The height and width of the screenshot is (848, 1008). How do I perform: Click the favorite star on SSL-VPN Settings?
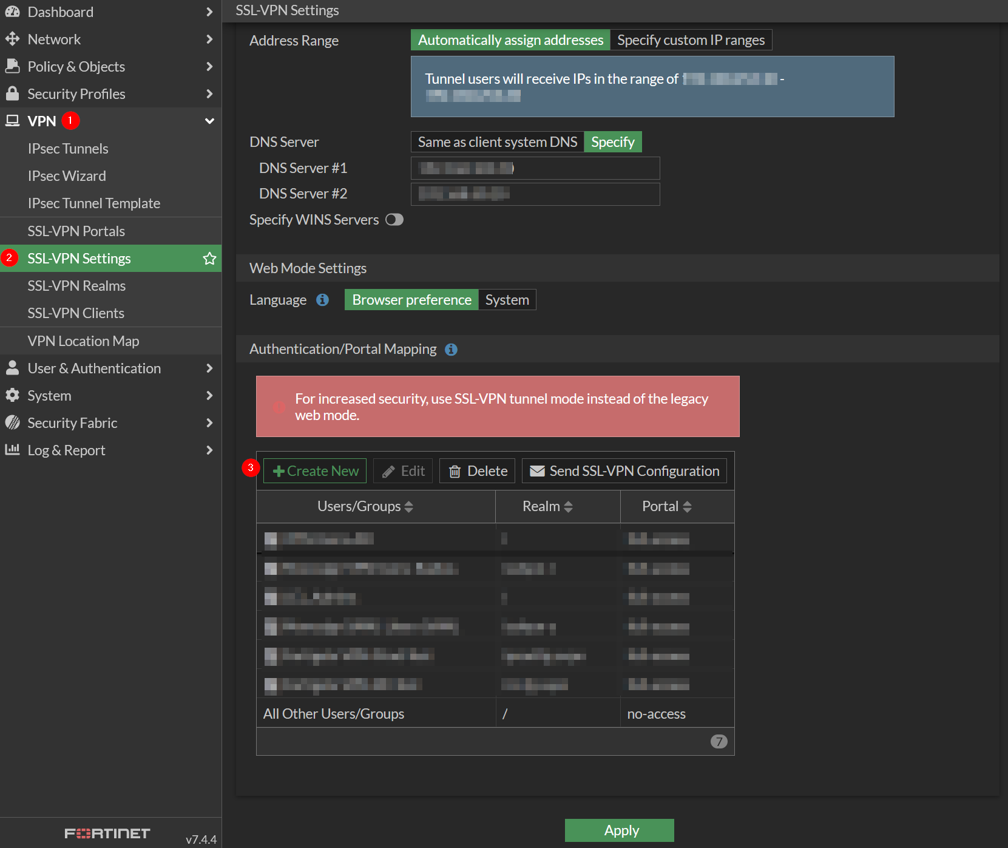(x=209, y=259)
